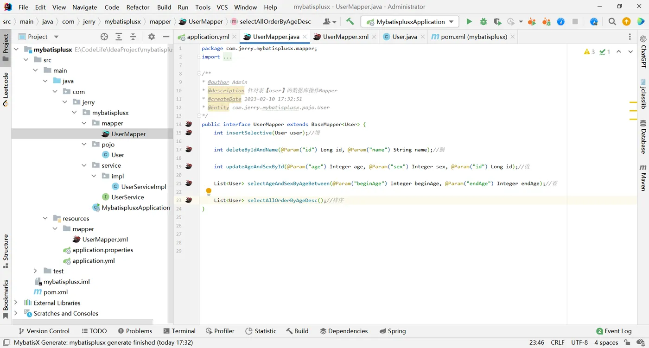This screenshot has height=348, width=649.
Task: Stop the running process square icon
Action: click(575, 21)
